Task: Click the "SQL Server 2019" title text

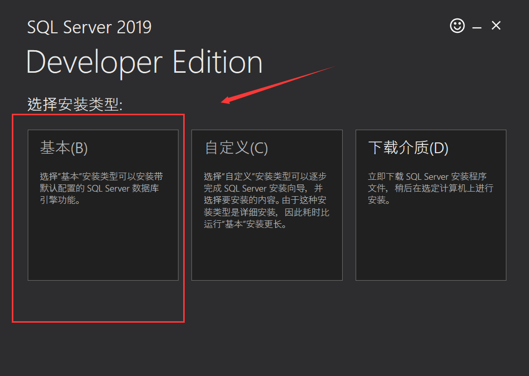Action: (x=89, y=27)
